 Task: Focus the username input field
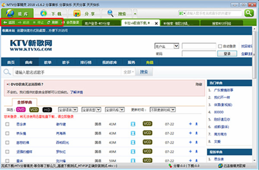click(x=199, y=46)
